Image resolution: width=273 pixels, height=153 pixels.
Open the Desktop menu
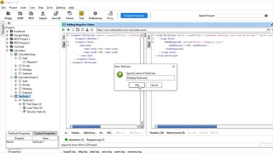[x=61, y=8]
